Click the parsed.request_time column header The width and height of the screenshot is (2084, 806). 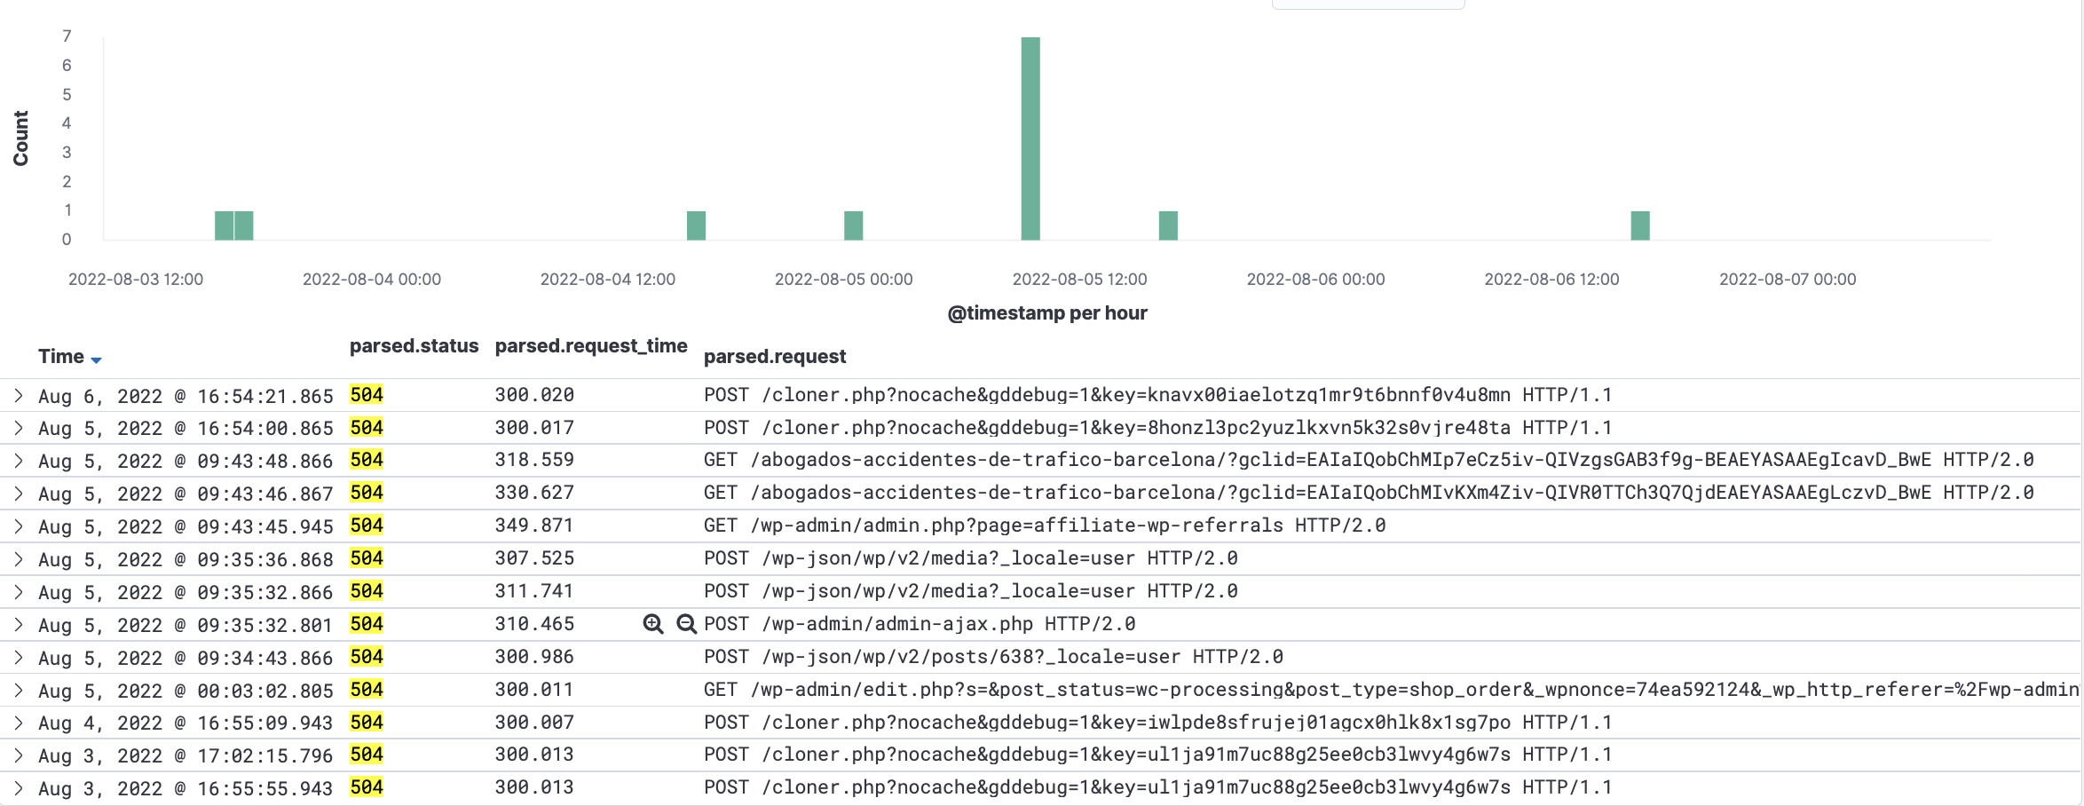(x=590, y=346)
